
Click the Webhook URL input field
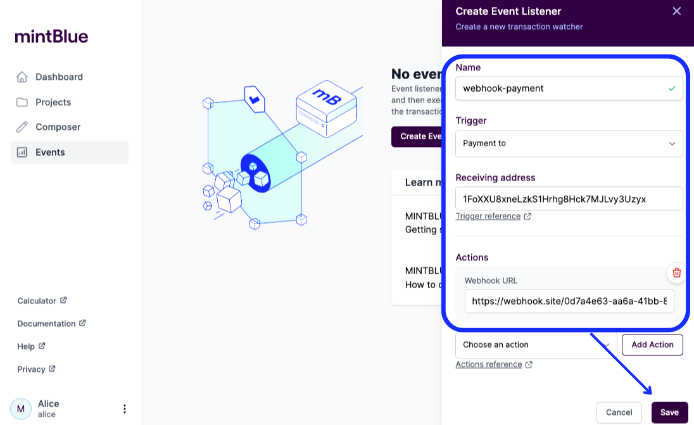[569, 301]
